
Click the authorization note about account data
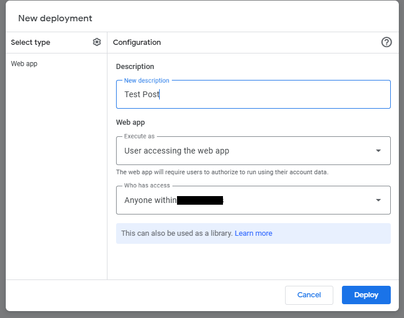tap(222, 172)
